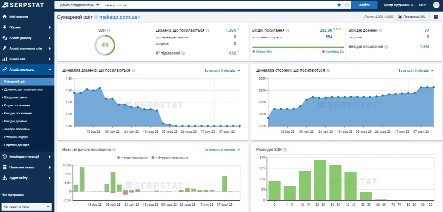This screenshot has height=212, width=443.
Task: Toggle the Втрачені посилання legend series
Action: click(x=170, y=158)
